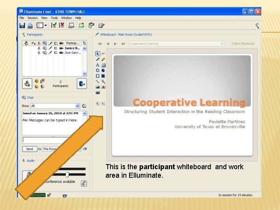Click the chat message input field
The image size is (280, 210).
click(x=54, y=140)
